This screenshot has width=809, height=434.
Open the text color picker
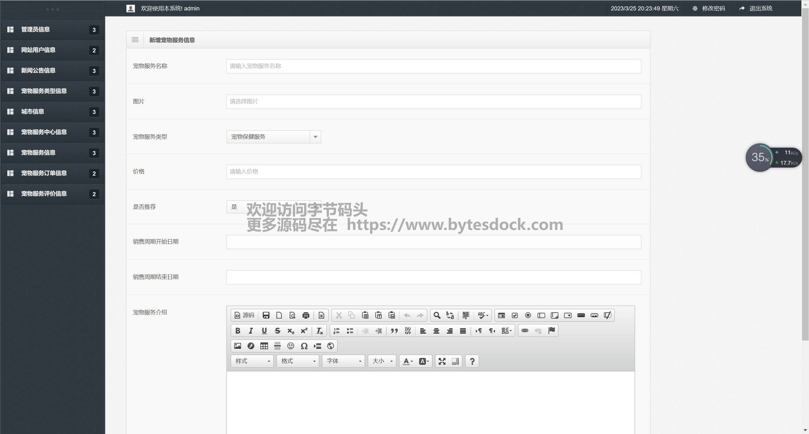[408, 361]
